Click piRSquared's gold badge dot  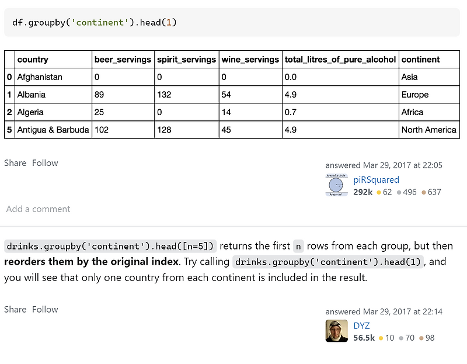click(379, 192)
